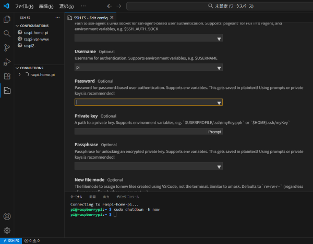Image resolution: width=313 pixels, height=244 pixels.
Task: Click the SSH FS status bar button
Action: (x=11, y=241)
